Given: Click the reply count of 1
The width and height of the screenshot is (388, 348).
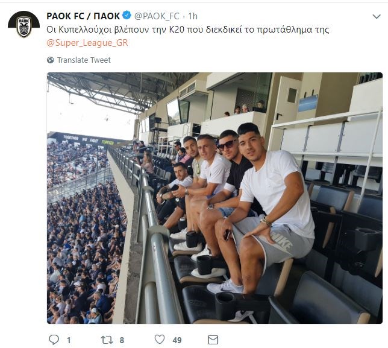Looking at the screenshot, I should coord(69,340).
